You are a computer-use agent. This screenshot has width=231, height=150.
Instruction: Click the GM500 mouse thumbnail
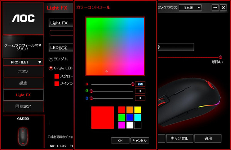[23, 136]
